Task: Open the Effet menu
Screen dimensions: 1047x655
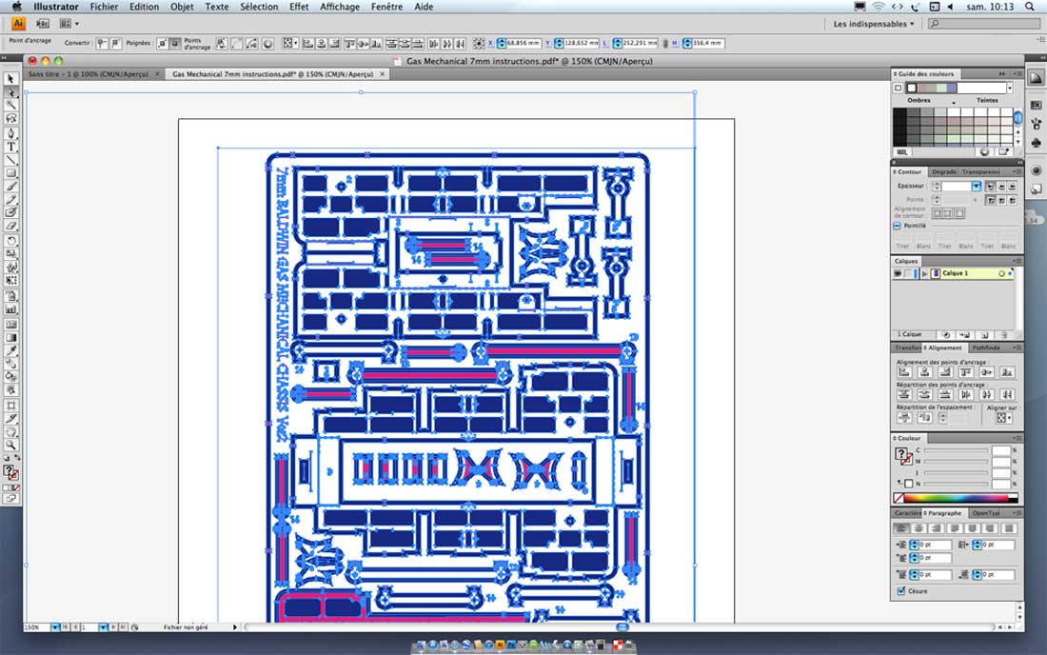Action: pyautogui.click(x=299, y=7)
